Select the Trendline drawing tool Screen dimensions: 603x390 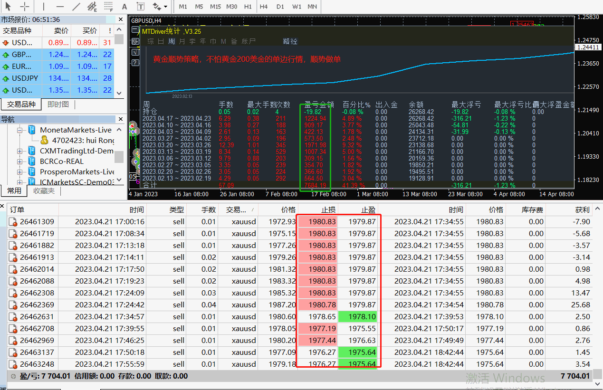[76, 7]
